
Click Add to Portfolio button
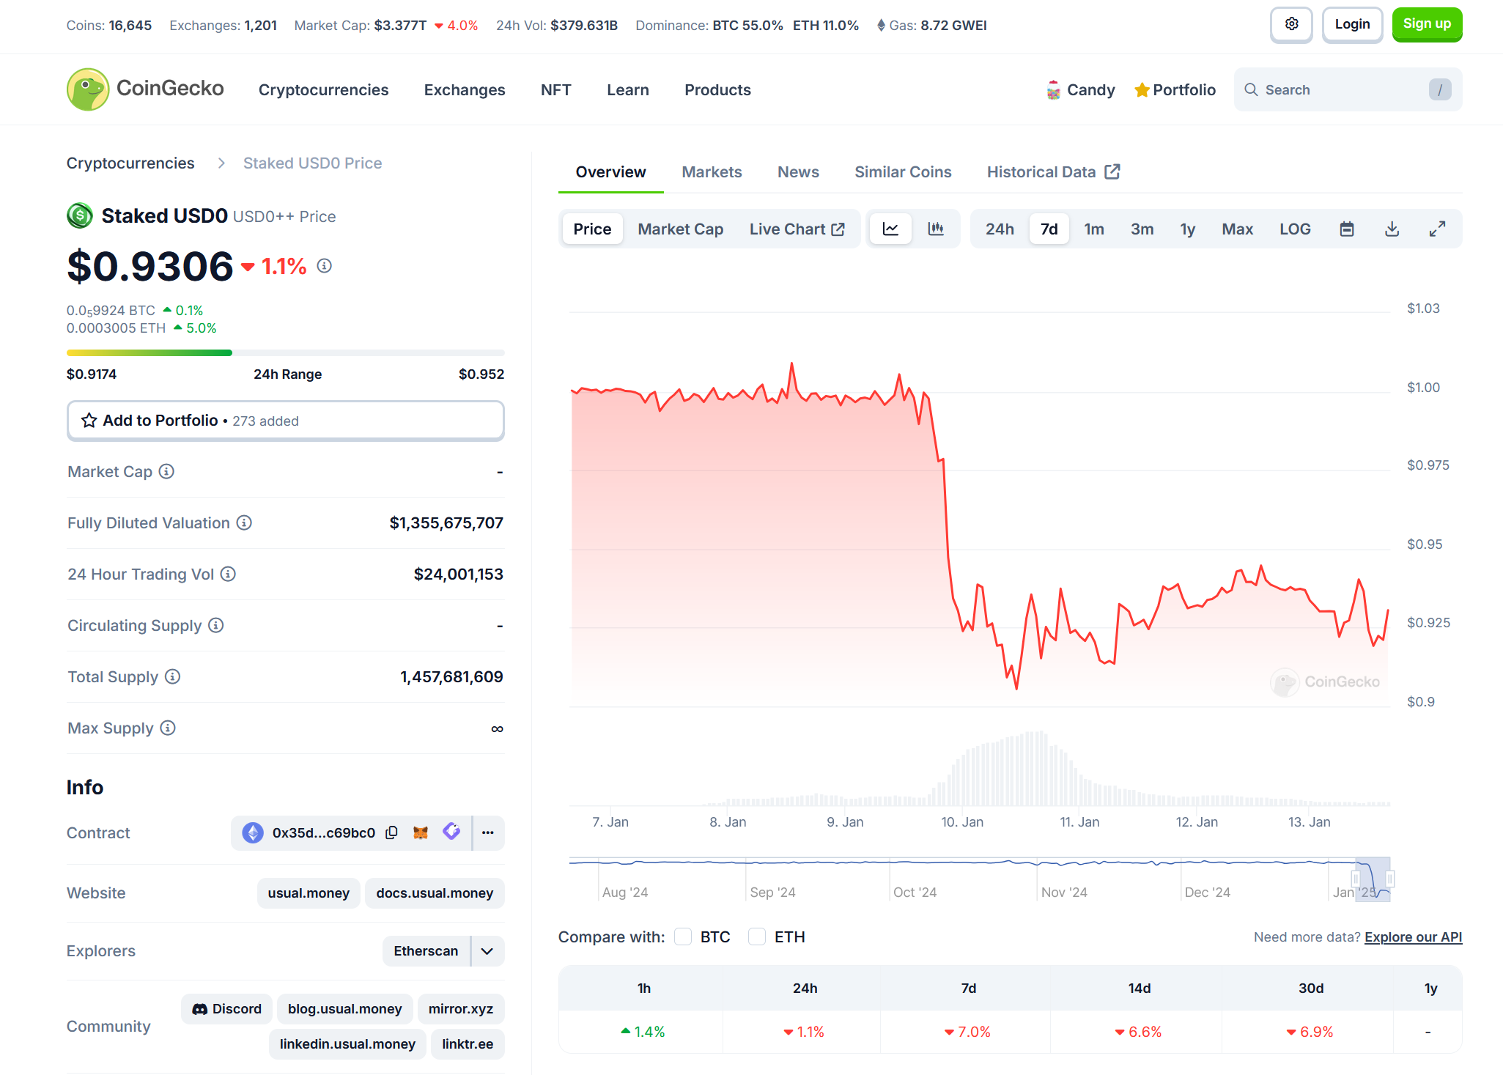(x=285, y=420)
